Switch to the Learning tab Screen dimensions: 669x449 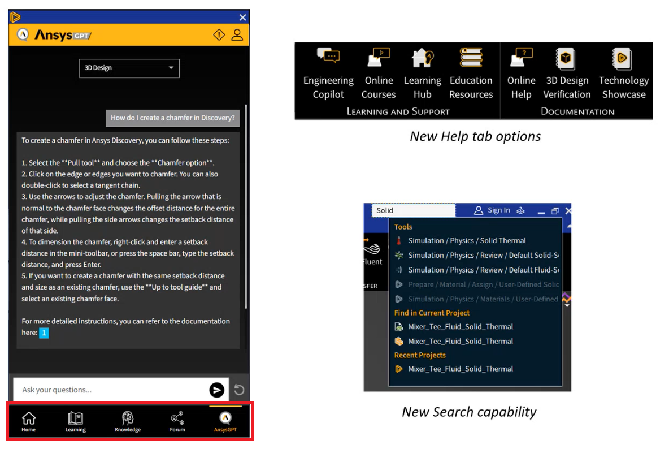pyautogui.click(x=76, y=422)
